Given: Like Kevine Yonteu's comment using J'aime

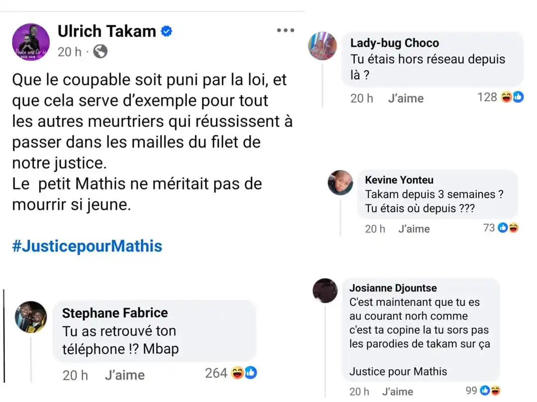Looking at the screenshot, I should (414, 229).
